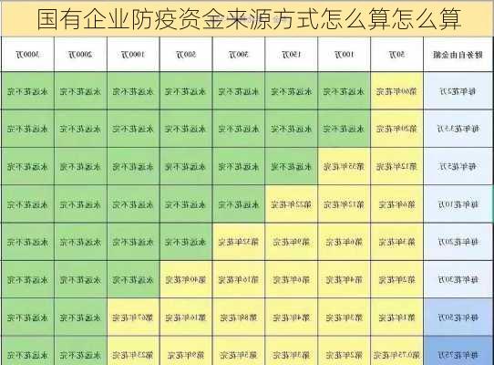Select the 50万 column header
Screen dimensions: 494x365
click(397, 54)
